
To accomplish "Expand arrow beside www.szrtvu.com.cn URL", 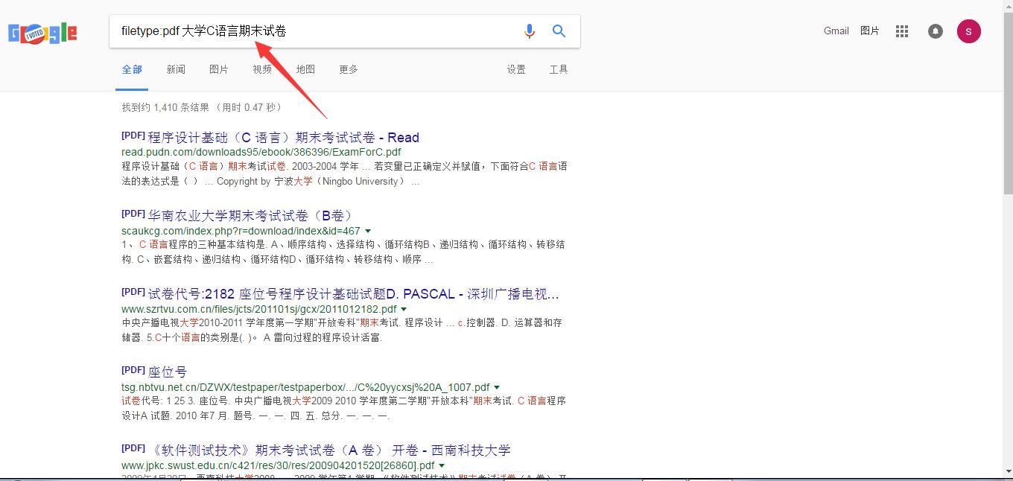I will point(404,310).
